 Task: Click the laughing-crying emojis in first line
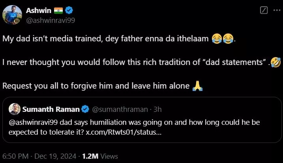click(x=222, y=39)
